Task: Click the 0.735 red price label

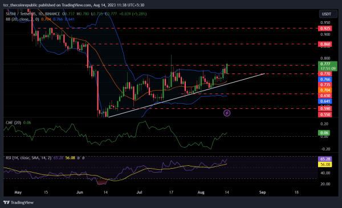Action: pos(325,84)
